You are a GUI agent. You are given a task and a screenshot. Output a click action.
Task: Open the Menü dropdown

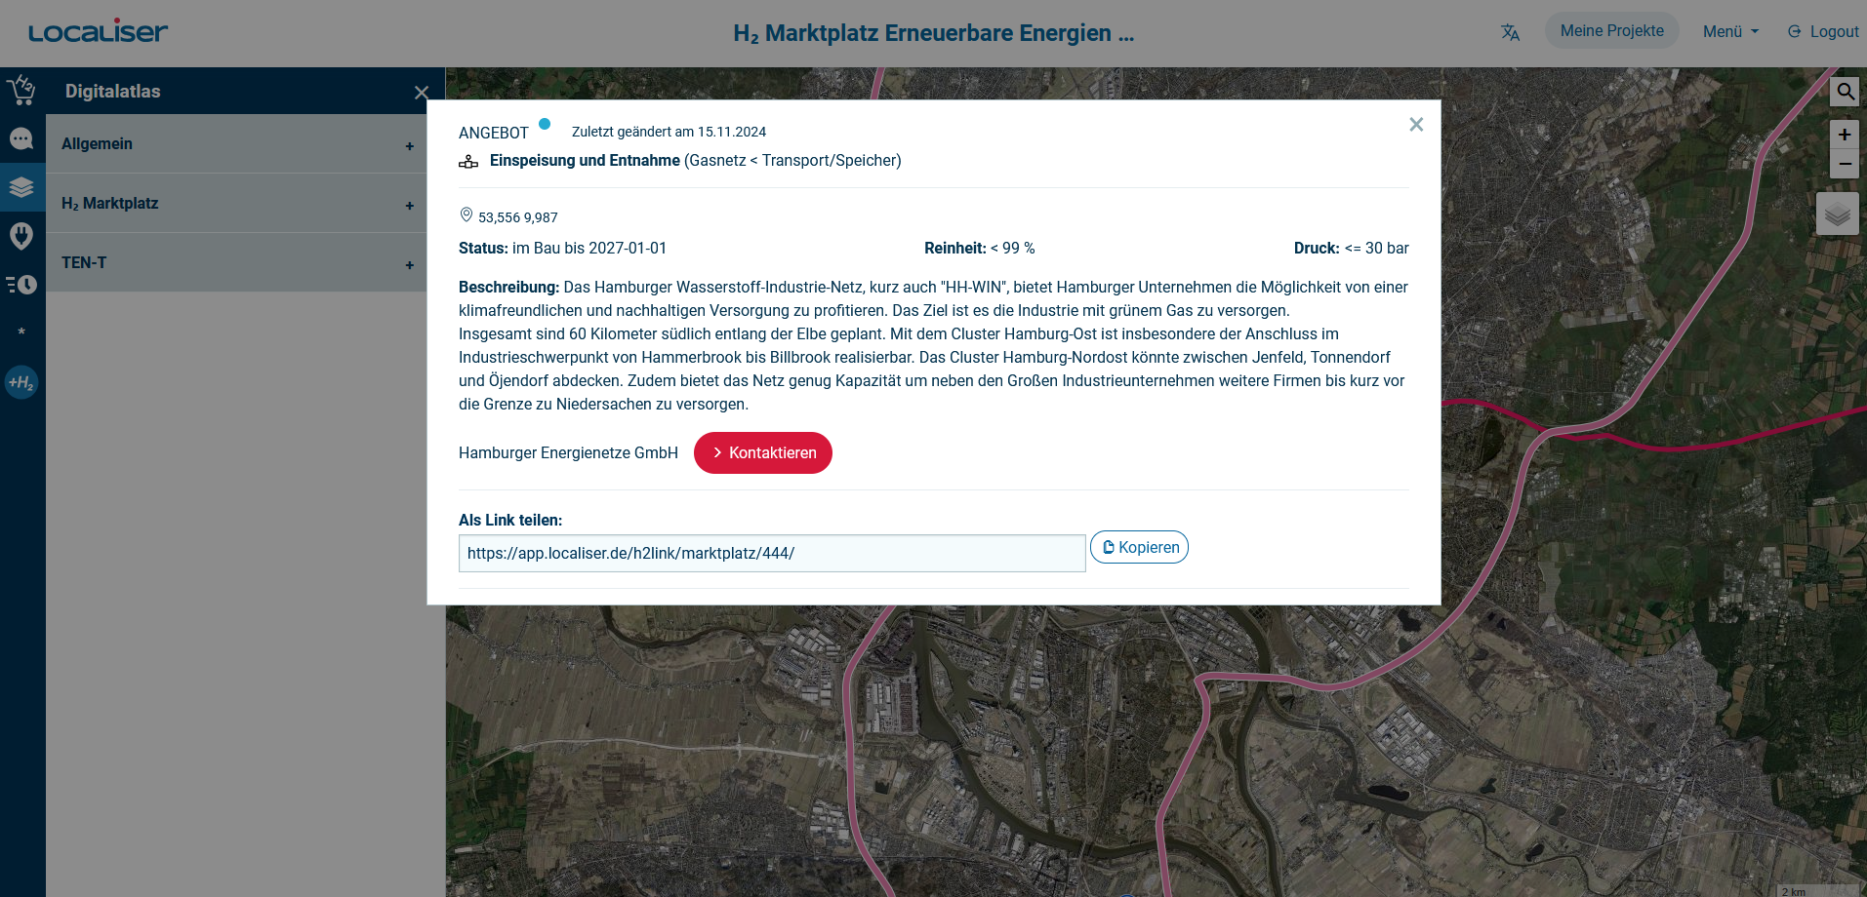pyautogui.click(x=1730, y=31)
